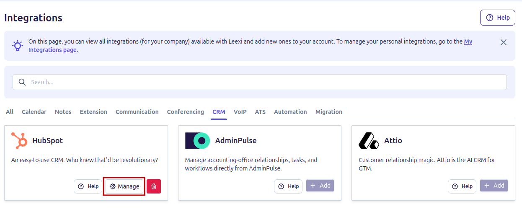
Task: Switch to the Notes tab
Action: pos(63,112)
